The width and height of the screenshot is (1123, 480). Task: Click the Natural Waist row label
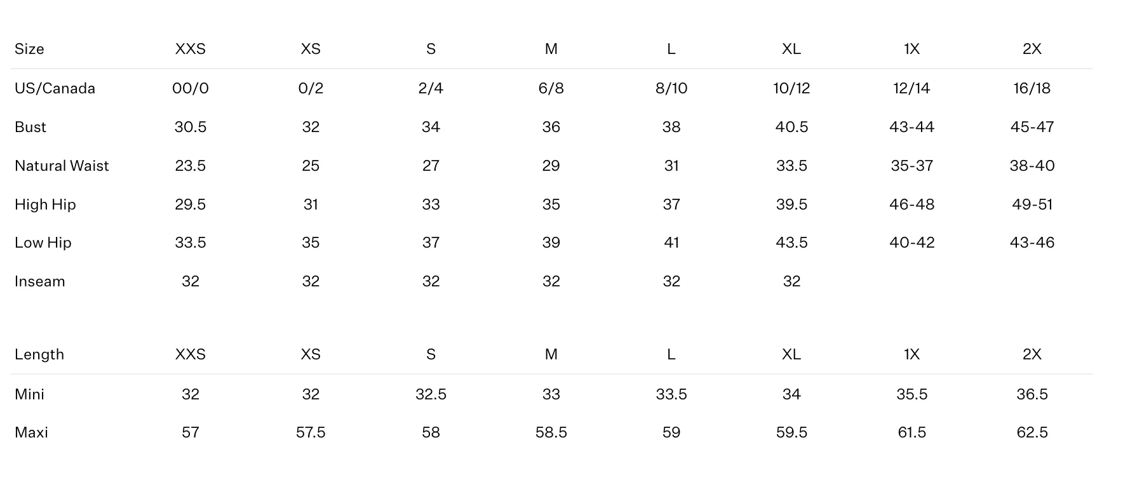pyautogui.click(x=62, y=166)
